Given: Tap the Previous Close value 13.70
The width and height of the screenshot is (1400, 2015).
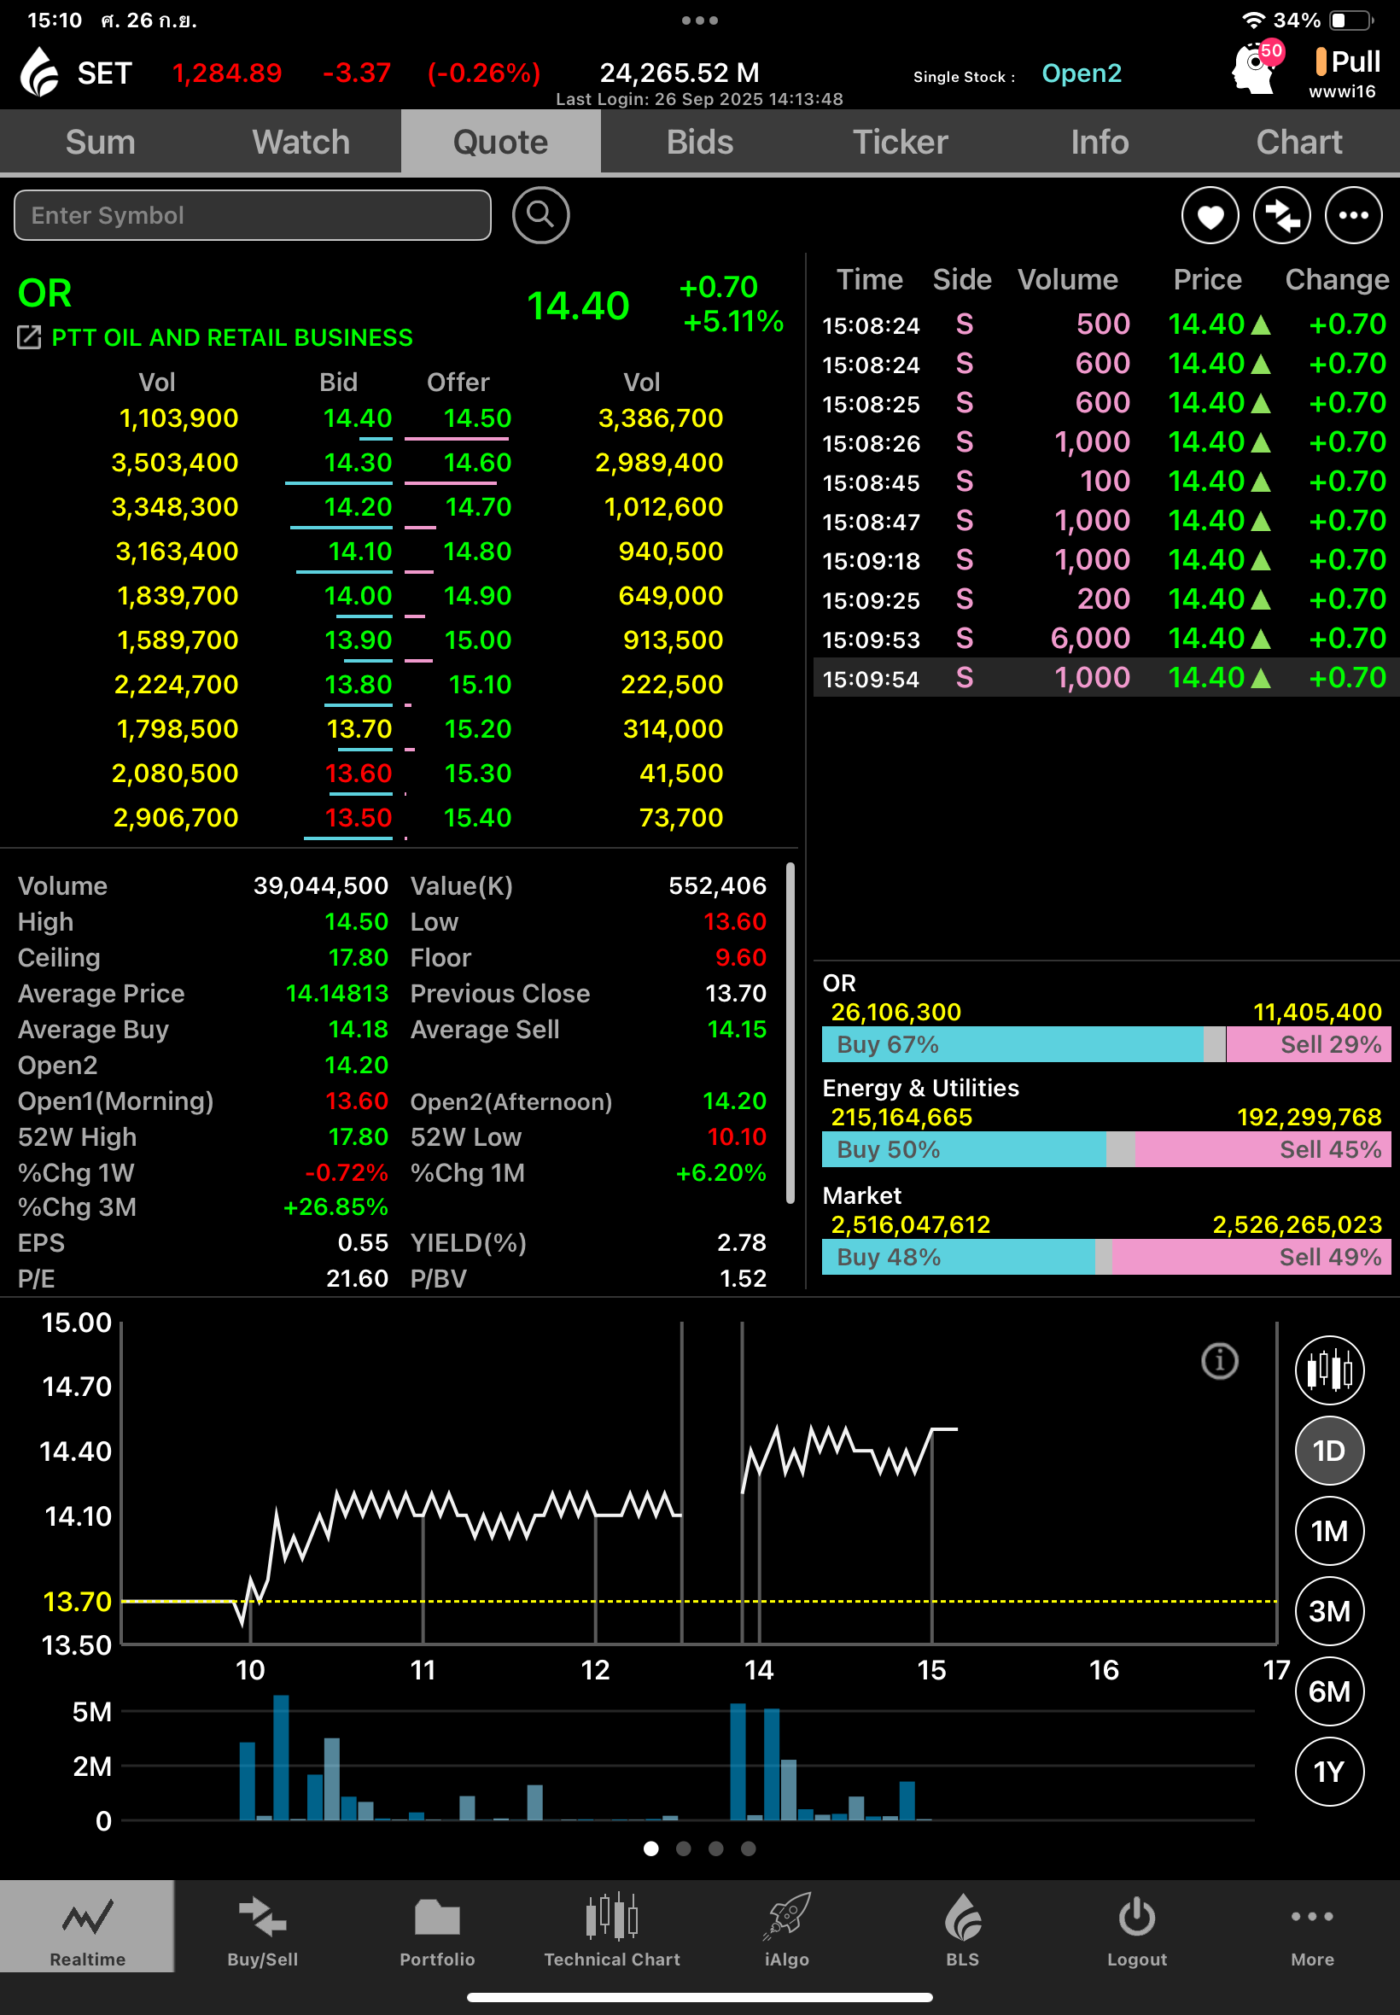Looking at the screenshot, I should click(736, 994).
